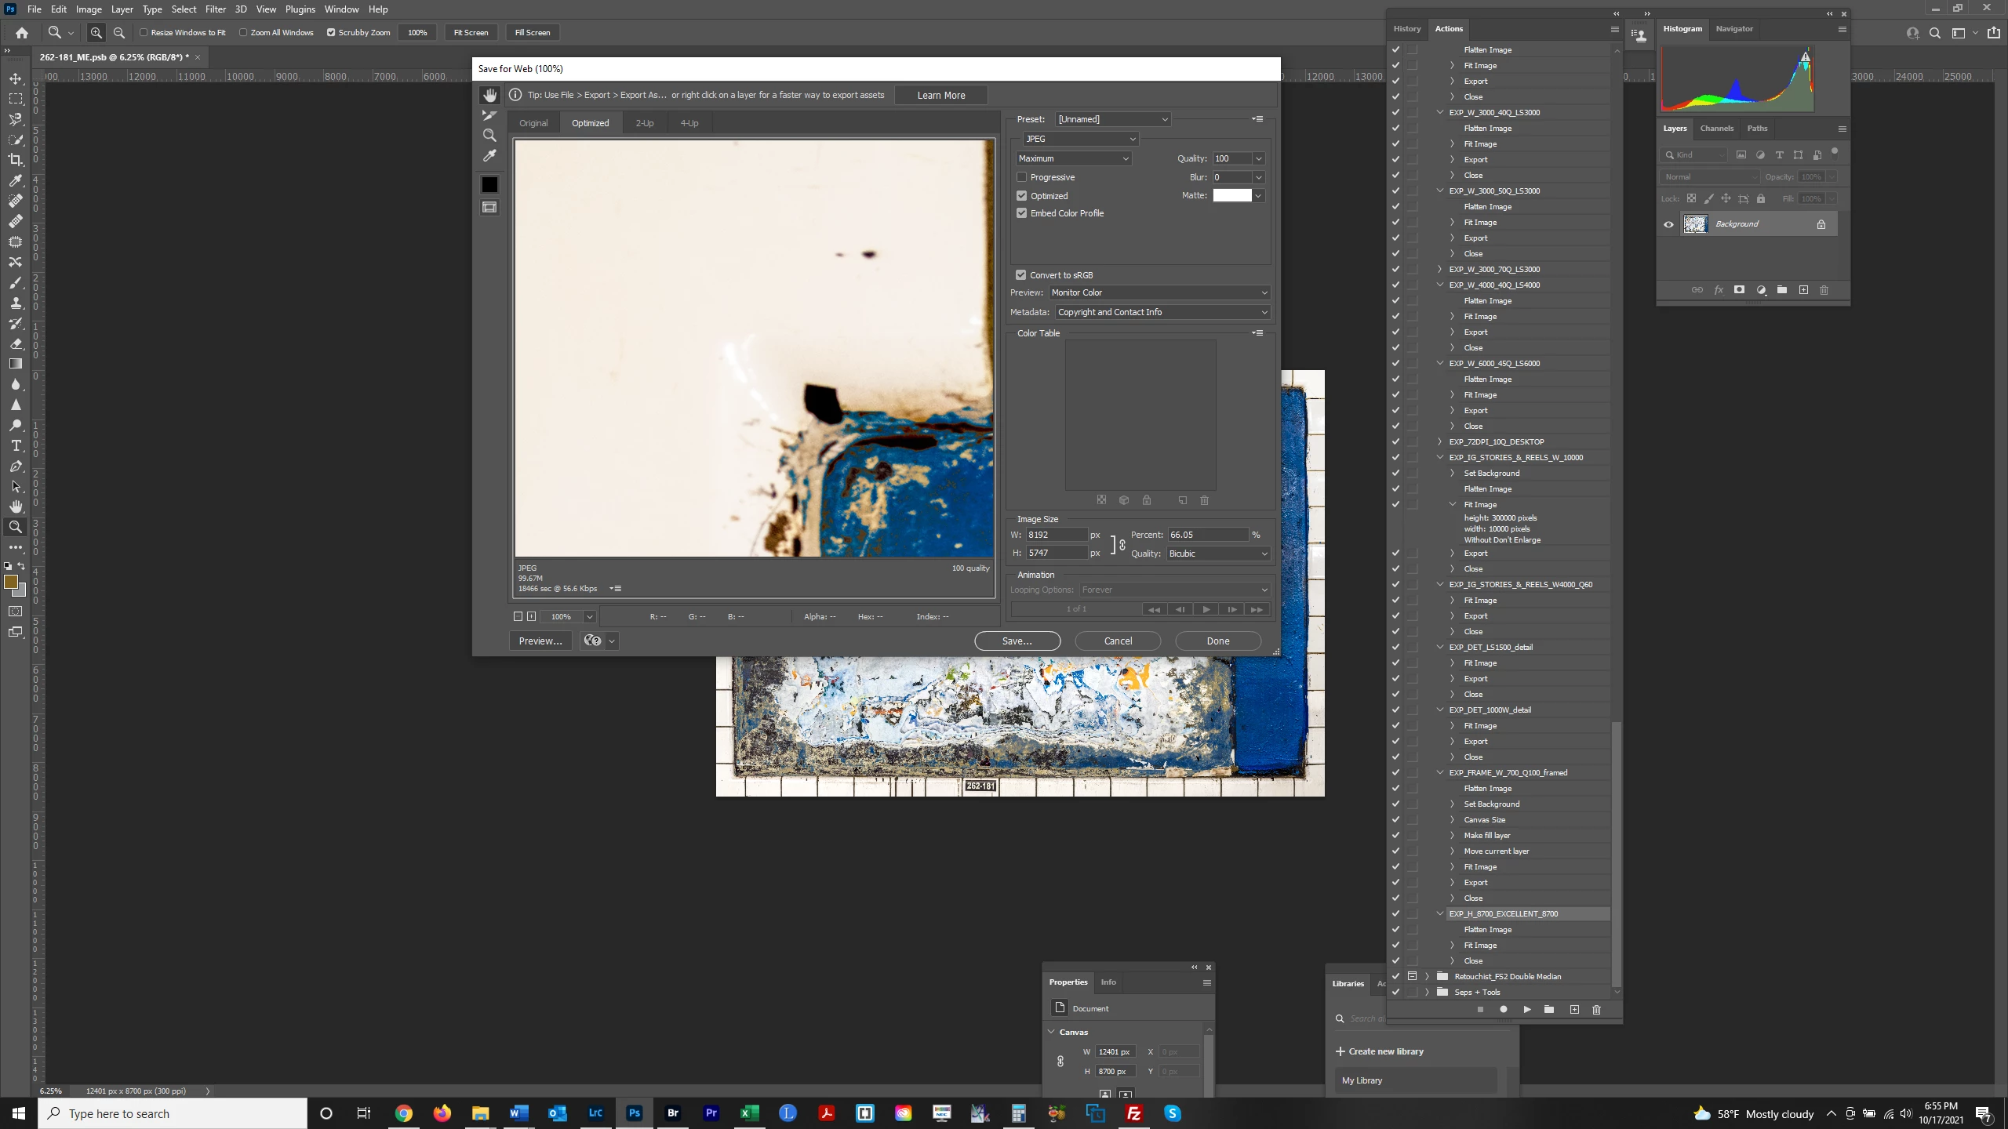Open FileZilla from the taskbar
This screenshot has height=1129, width=2008.
[x=1133, y=1113]
